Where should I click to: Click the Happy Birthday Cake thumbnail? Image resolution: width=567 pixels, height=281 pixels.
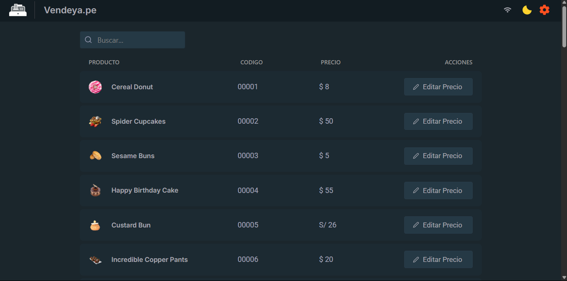[x=95, y=190]
